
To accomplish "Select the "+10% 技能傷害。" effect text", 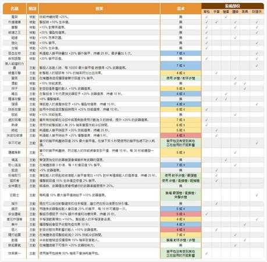I will tap(51, 115).
